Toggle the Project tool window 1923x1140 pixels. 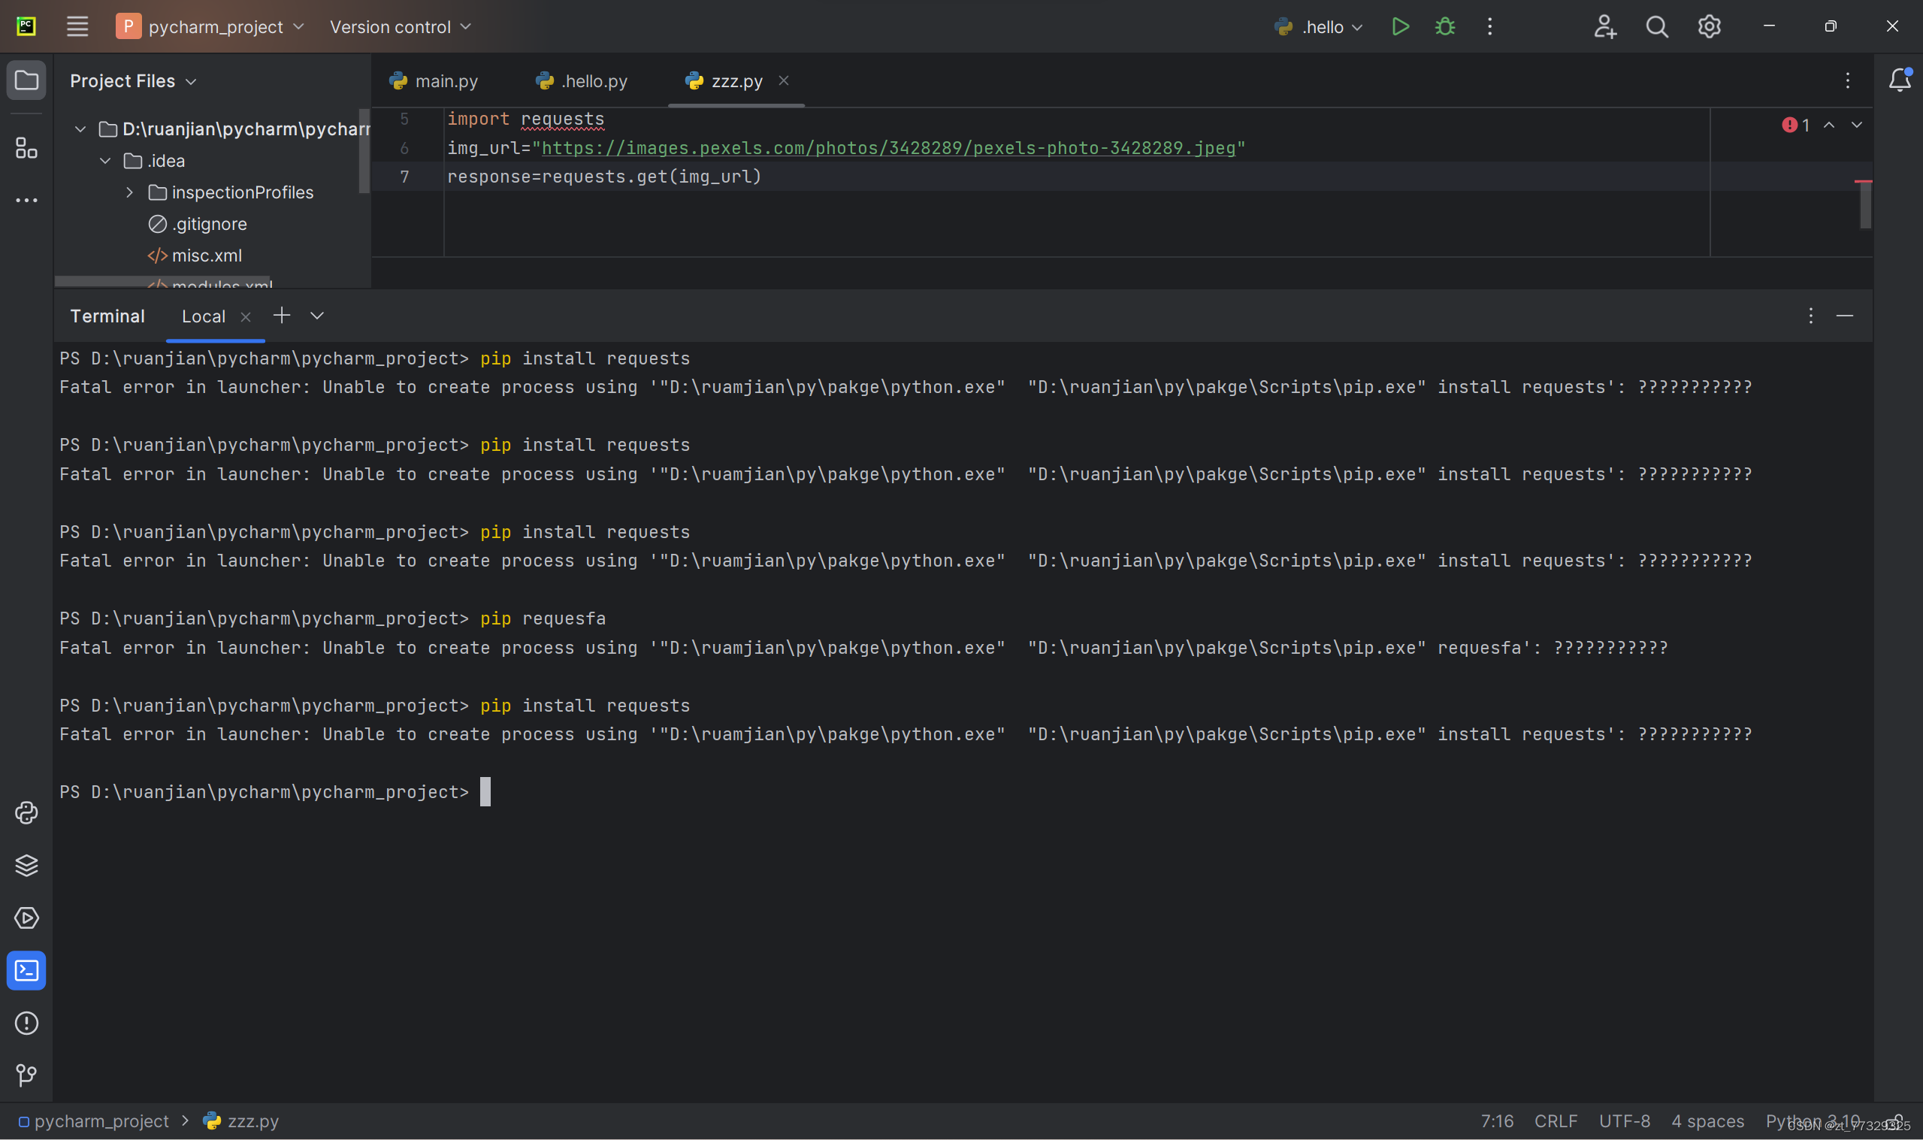(x=26, y=80)
